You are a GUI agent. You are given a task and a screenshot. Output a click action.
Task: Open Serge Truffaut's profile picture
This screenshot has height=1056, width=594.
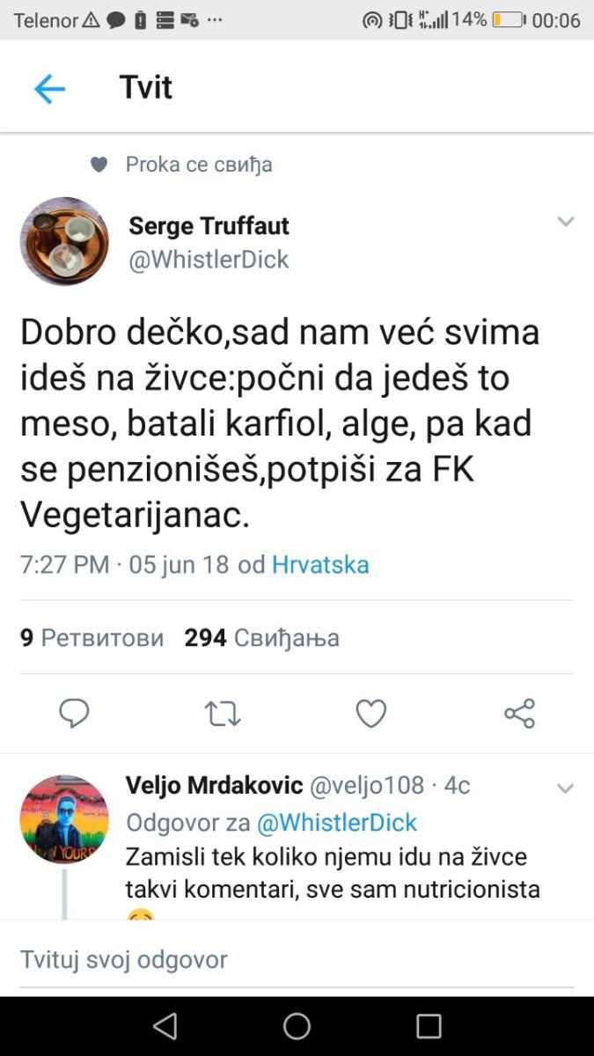coord(64,241)
